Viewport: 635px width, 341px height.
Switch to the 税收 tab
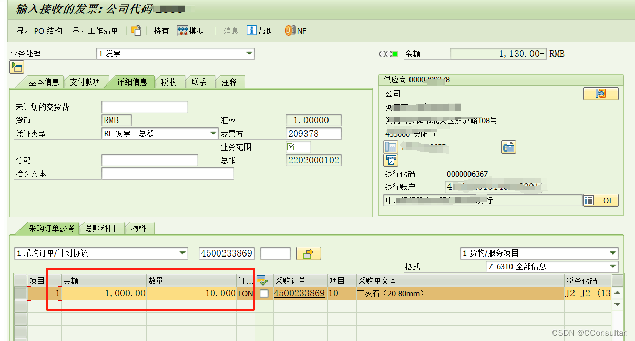coord(169,82)
